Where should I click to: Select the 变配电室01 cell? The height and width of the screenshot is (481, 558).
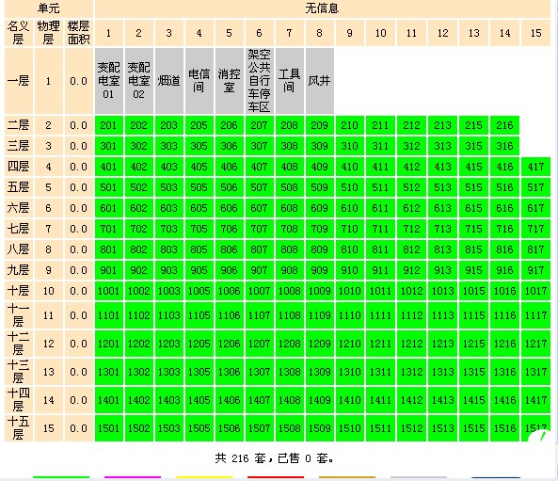[108, 81]
